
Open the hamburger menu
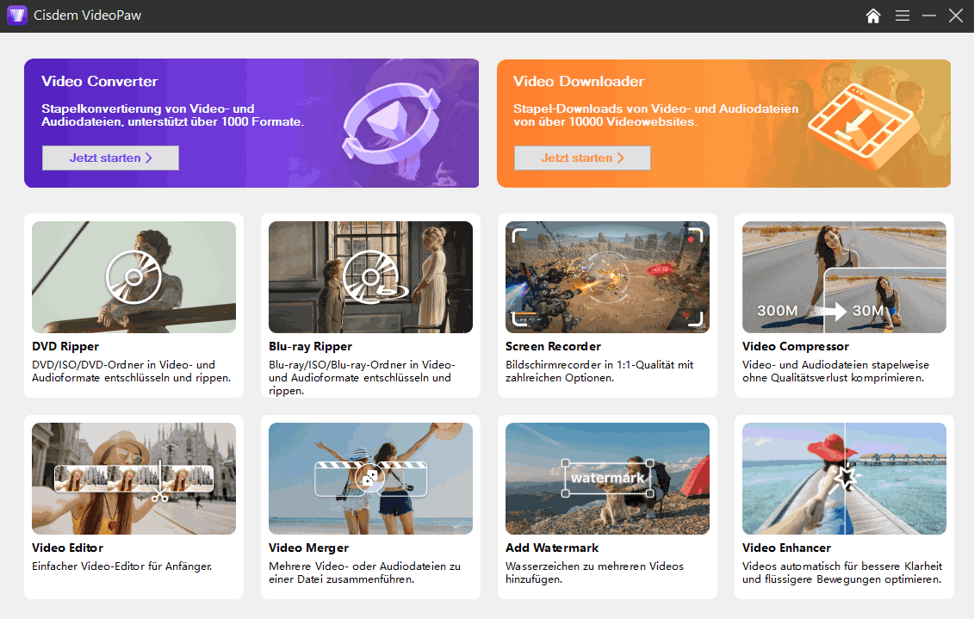[902, 15]
